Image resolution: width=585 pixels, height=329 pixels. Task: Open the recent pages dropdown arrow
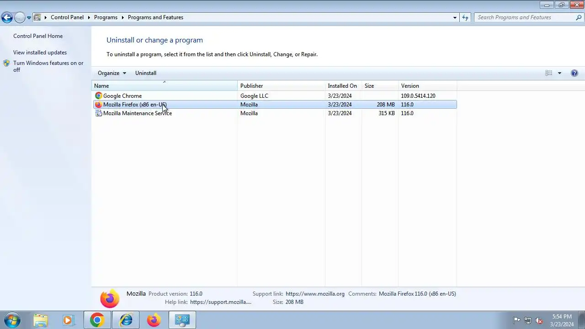pyautogui.click(x=29, y=18)
